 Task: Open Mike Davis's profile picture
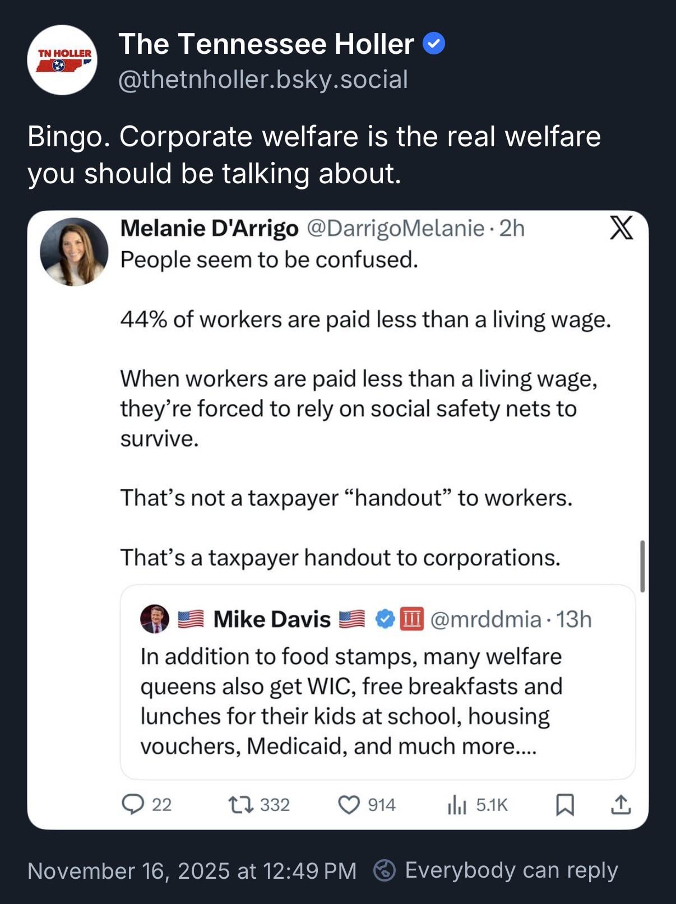click(x=155, y=619)
